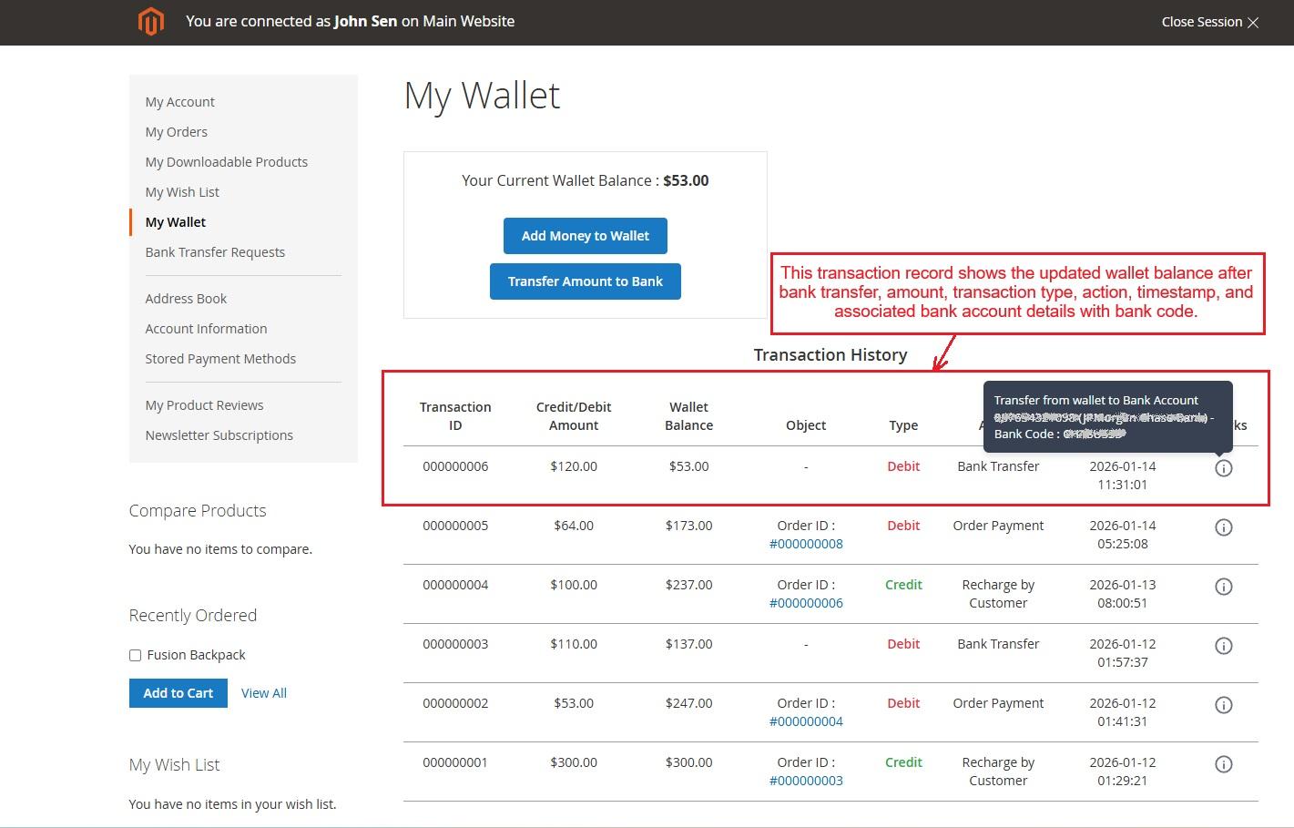Click the X icon beside Close Session
This screenshot has height=828, width=1294.
1253,23
